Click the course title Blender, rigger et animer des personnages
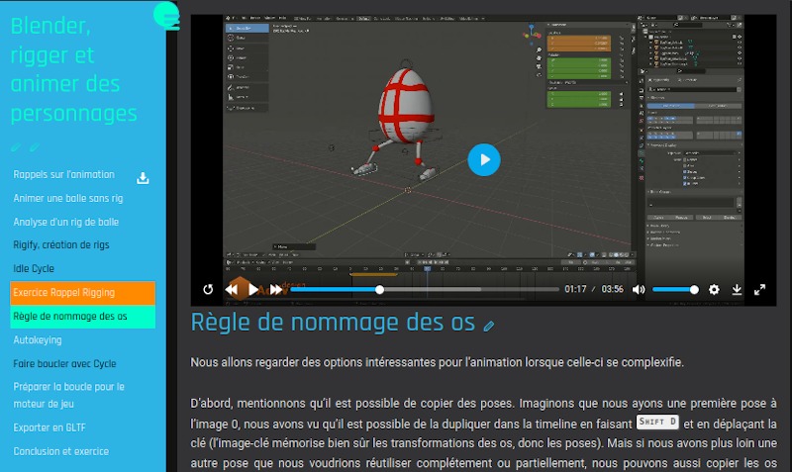 pyautogui.click(x=73, y=69)
